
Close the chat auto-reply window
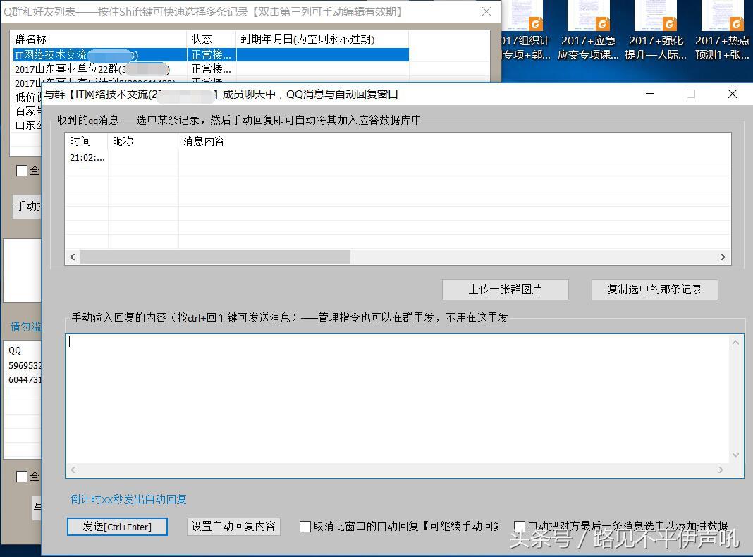click(x=733, y=94)
